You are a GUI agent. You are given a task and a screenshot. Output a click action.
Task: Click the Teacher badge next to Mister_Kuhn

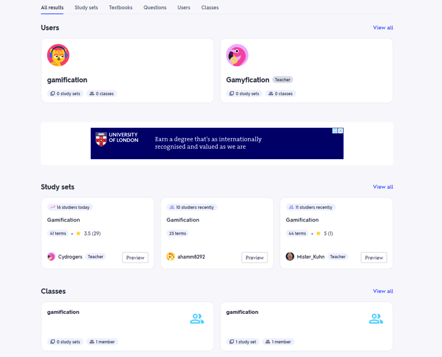pos(338,257)
